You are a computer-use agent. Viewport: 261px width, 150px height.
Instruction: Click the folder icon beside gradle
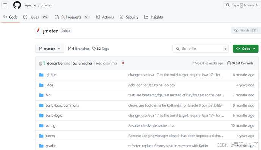pos(41,146)
